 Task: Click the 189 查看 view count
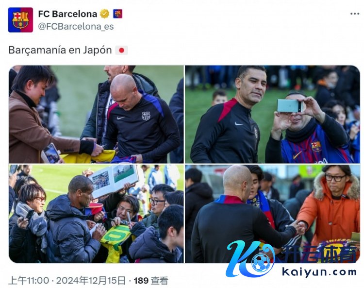151,281
